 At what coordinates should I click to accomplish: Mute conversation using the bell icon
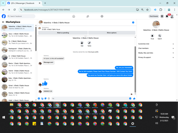tap(152, 36)
